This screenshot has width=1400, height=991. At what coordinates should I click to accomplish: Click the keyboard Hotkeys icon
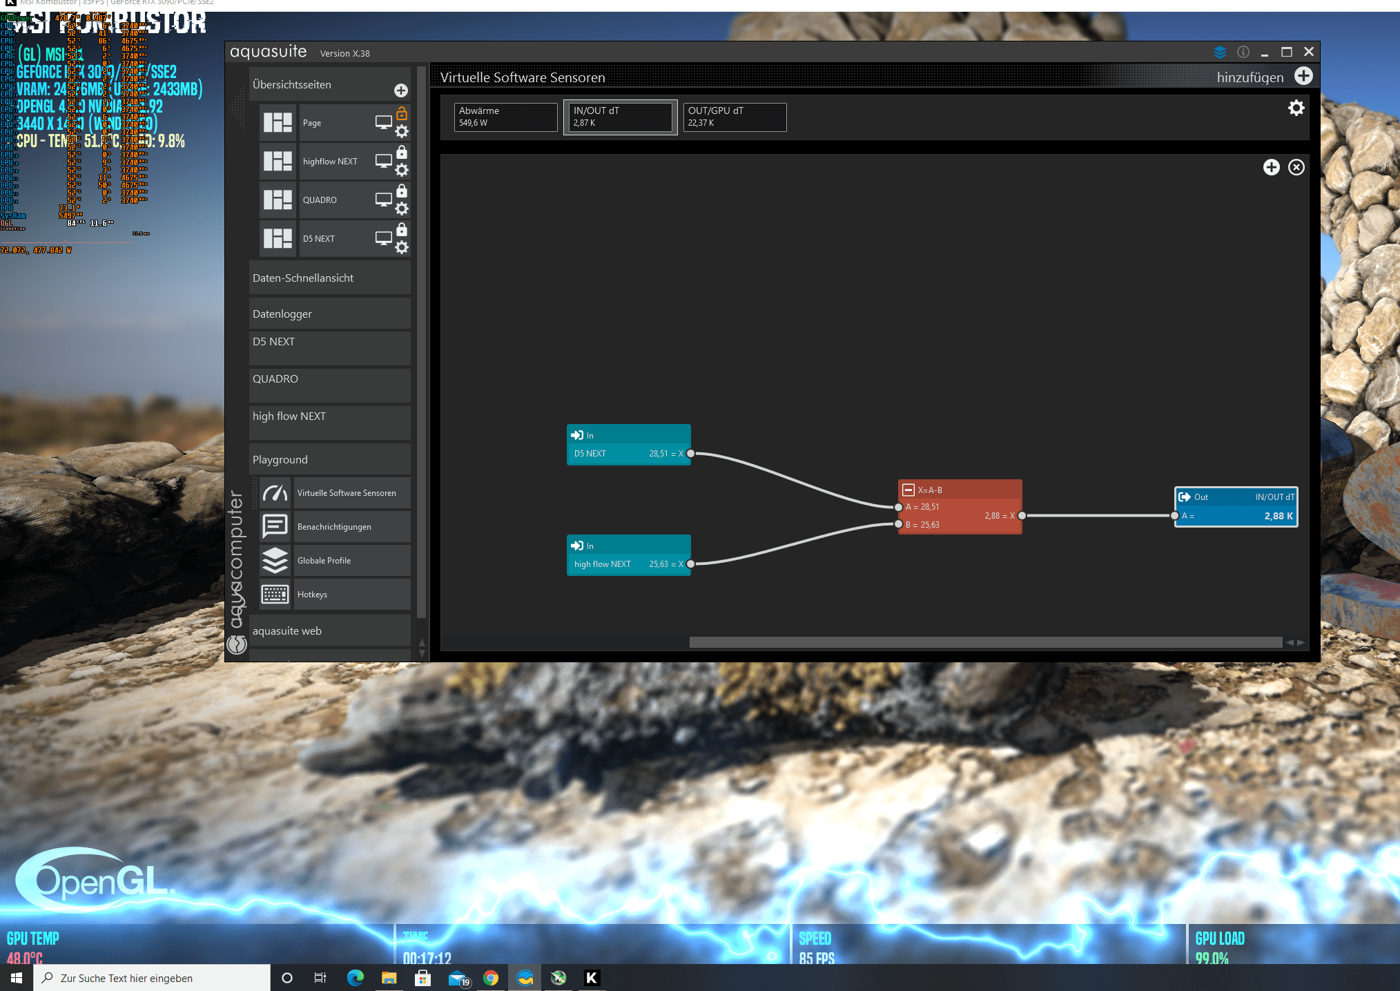point(275,595)
